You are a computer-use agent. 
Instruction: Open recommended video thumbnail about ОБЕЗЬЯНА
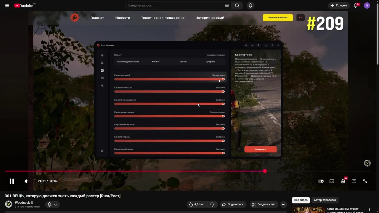tap(308, 210)
